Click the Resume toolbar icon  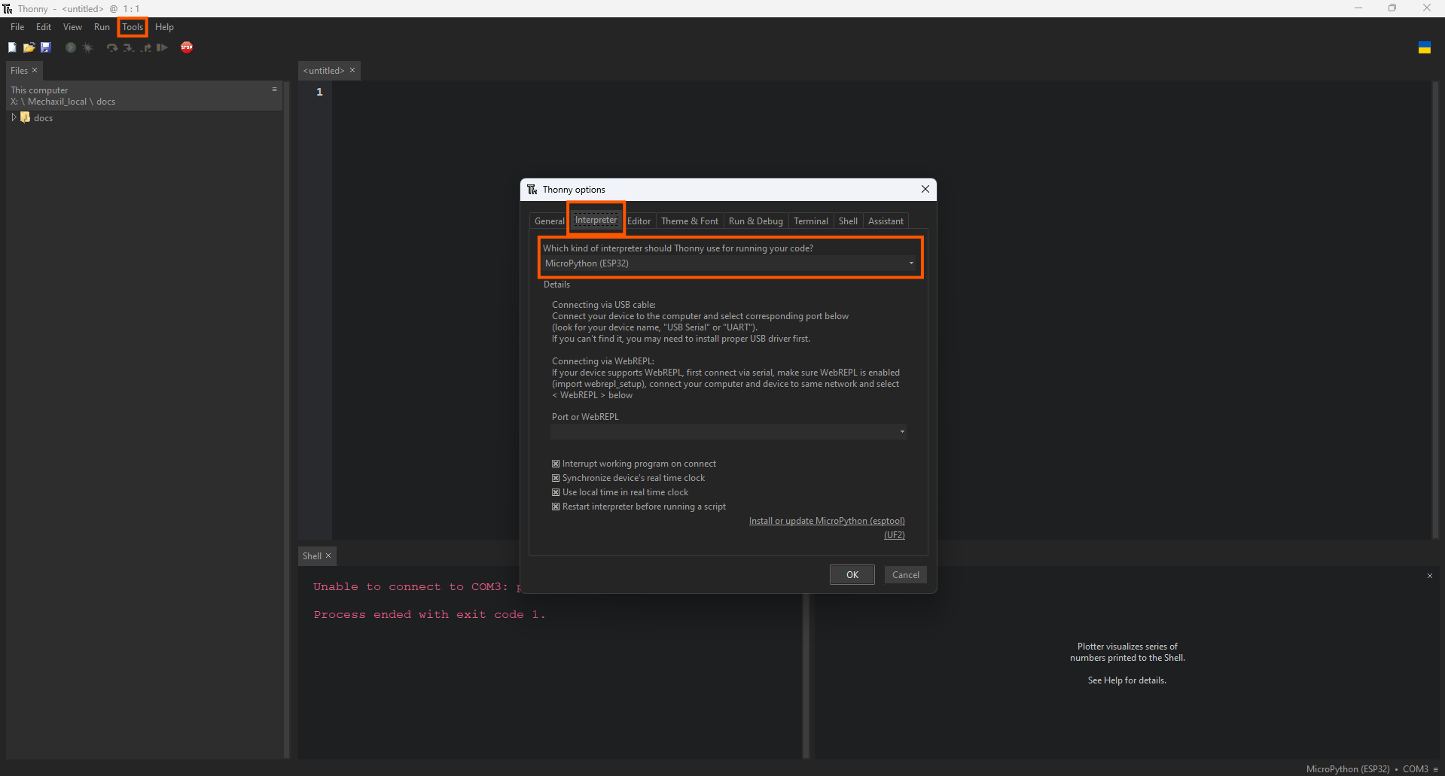(x=162, y=47)
